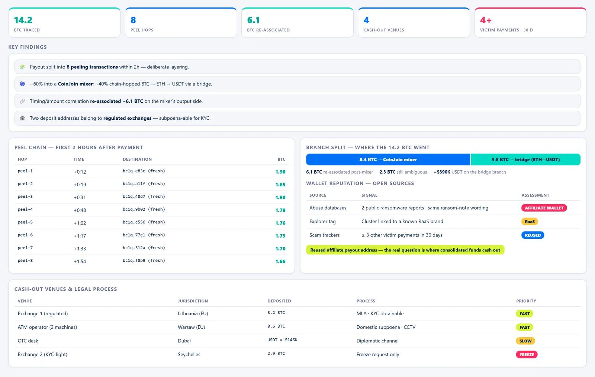The height and width of the screenshot is (377, 595).
Task: Click the ASSESSMENT column header
Action: [535, 195]
